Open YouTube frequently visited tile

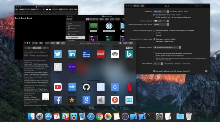pyautogui.click(x=58, y=87)
